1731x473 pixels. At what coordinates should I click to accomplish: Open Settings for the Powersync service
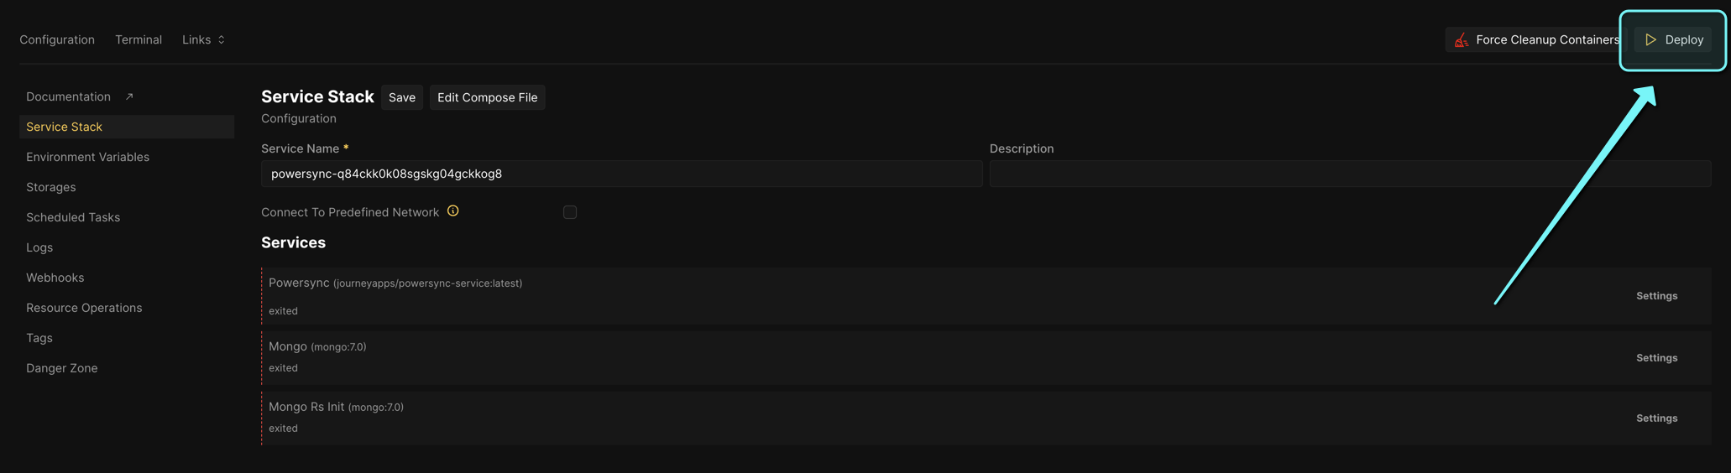click(1656, 296)
